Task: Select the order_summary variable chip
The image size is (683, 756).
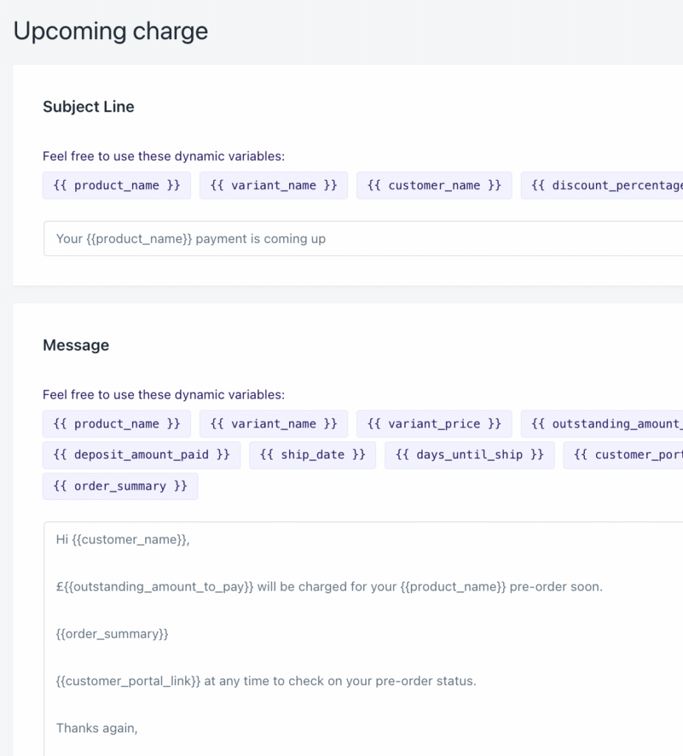Action: tap(120, 486)
